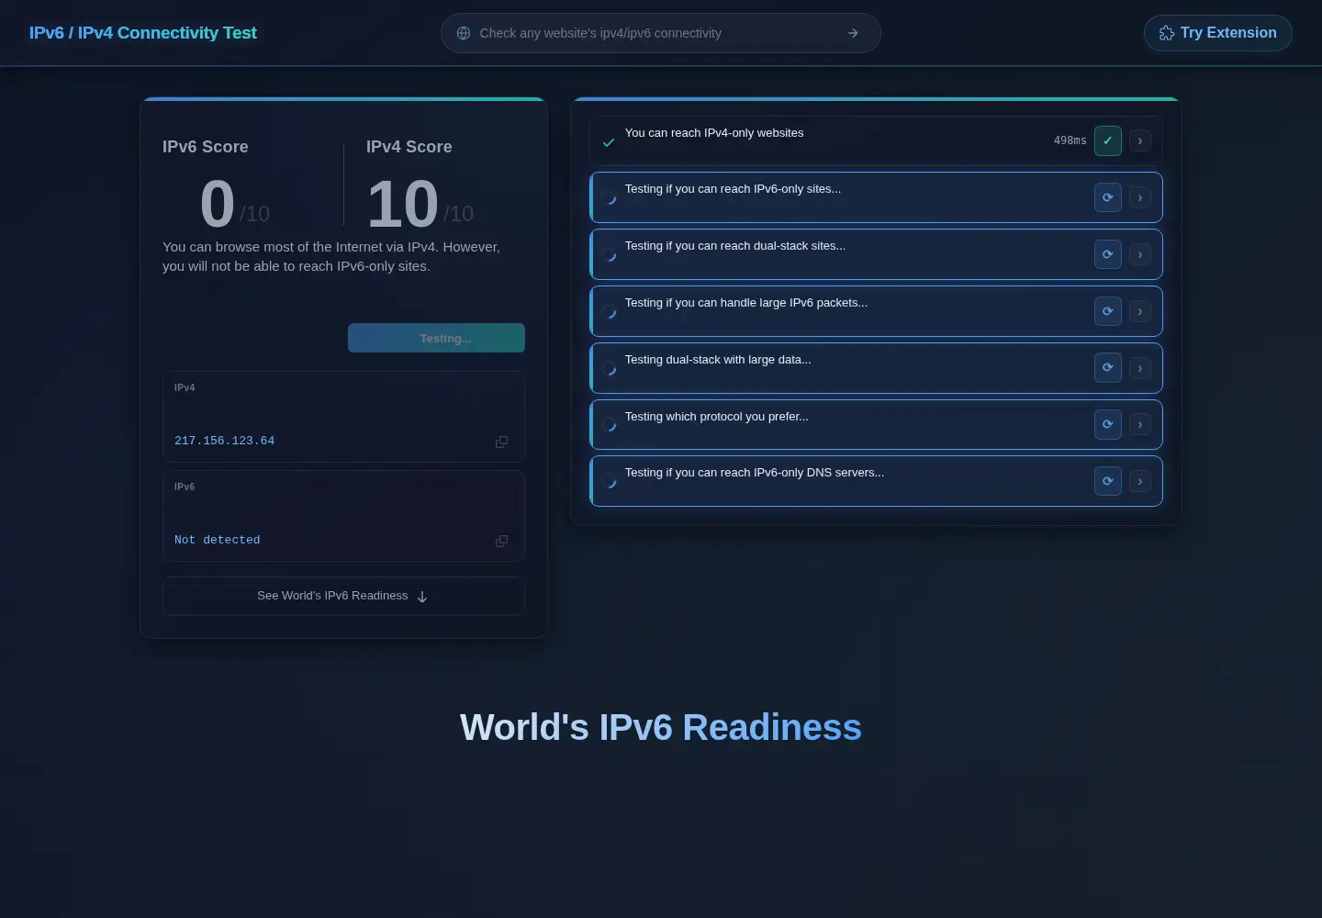This screenshot has height=918, width=1322.
Task: Click the IPv6 Score heading
Action: click(206, 147)
